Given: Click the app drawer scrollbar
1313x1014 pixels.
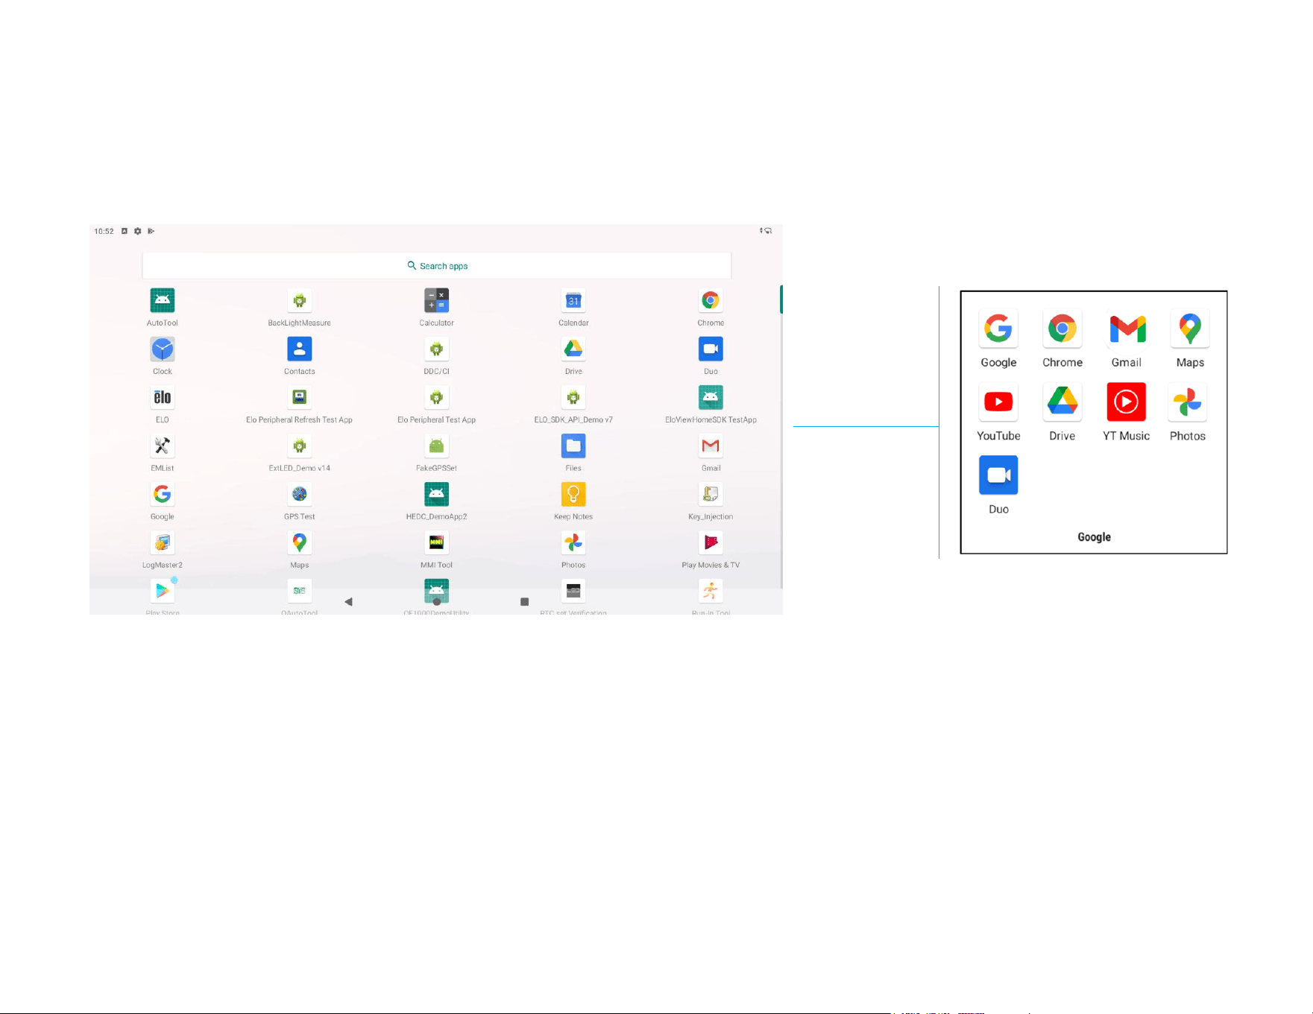Looking at the screenshot, I should (x=781, y=299).
